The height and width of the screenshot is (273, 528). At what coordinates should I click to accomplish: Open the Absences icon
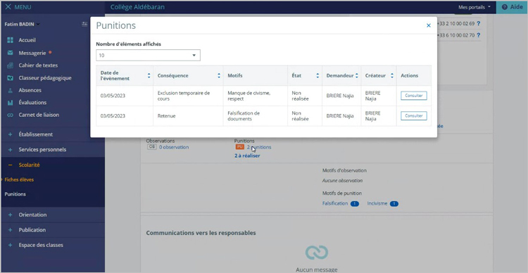pyautogui.click(x=10, y=90)
